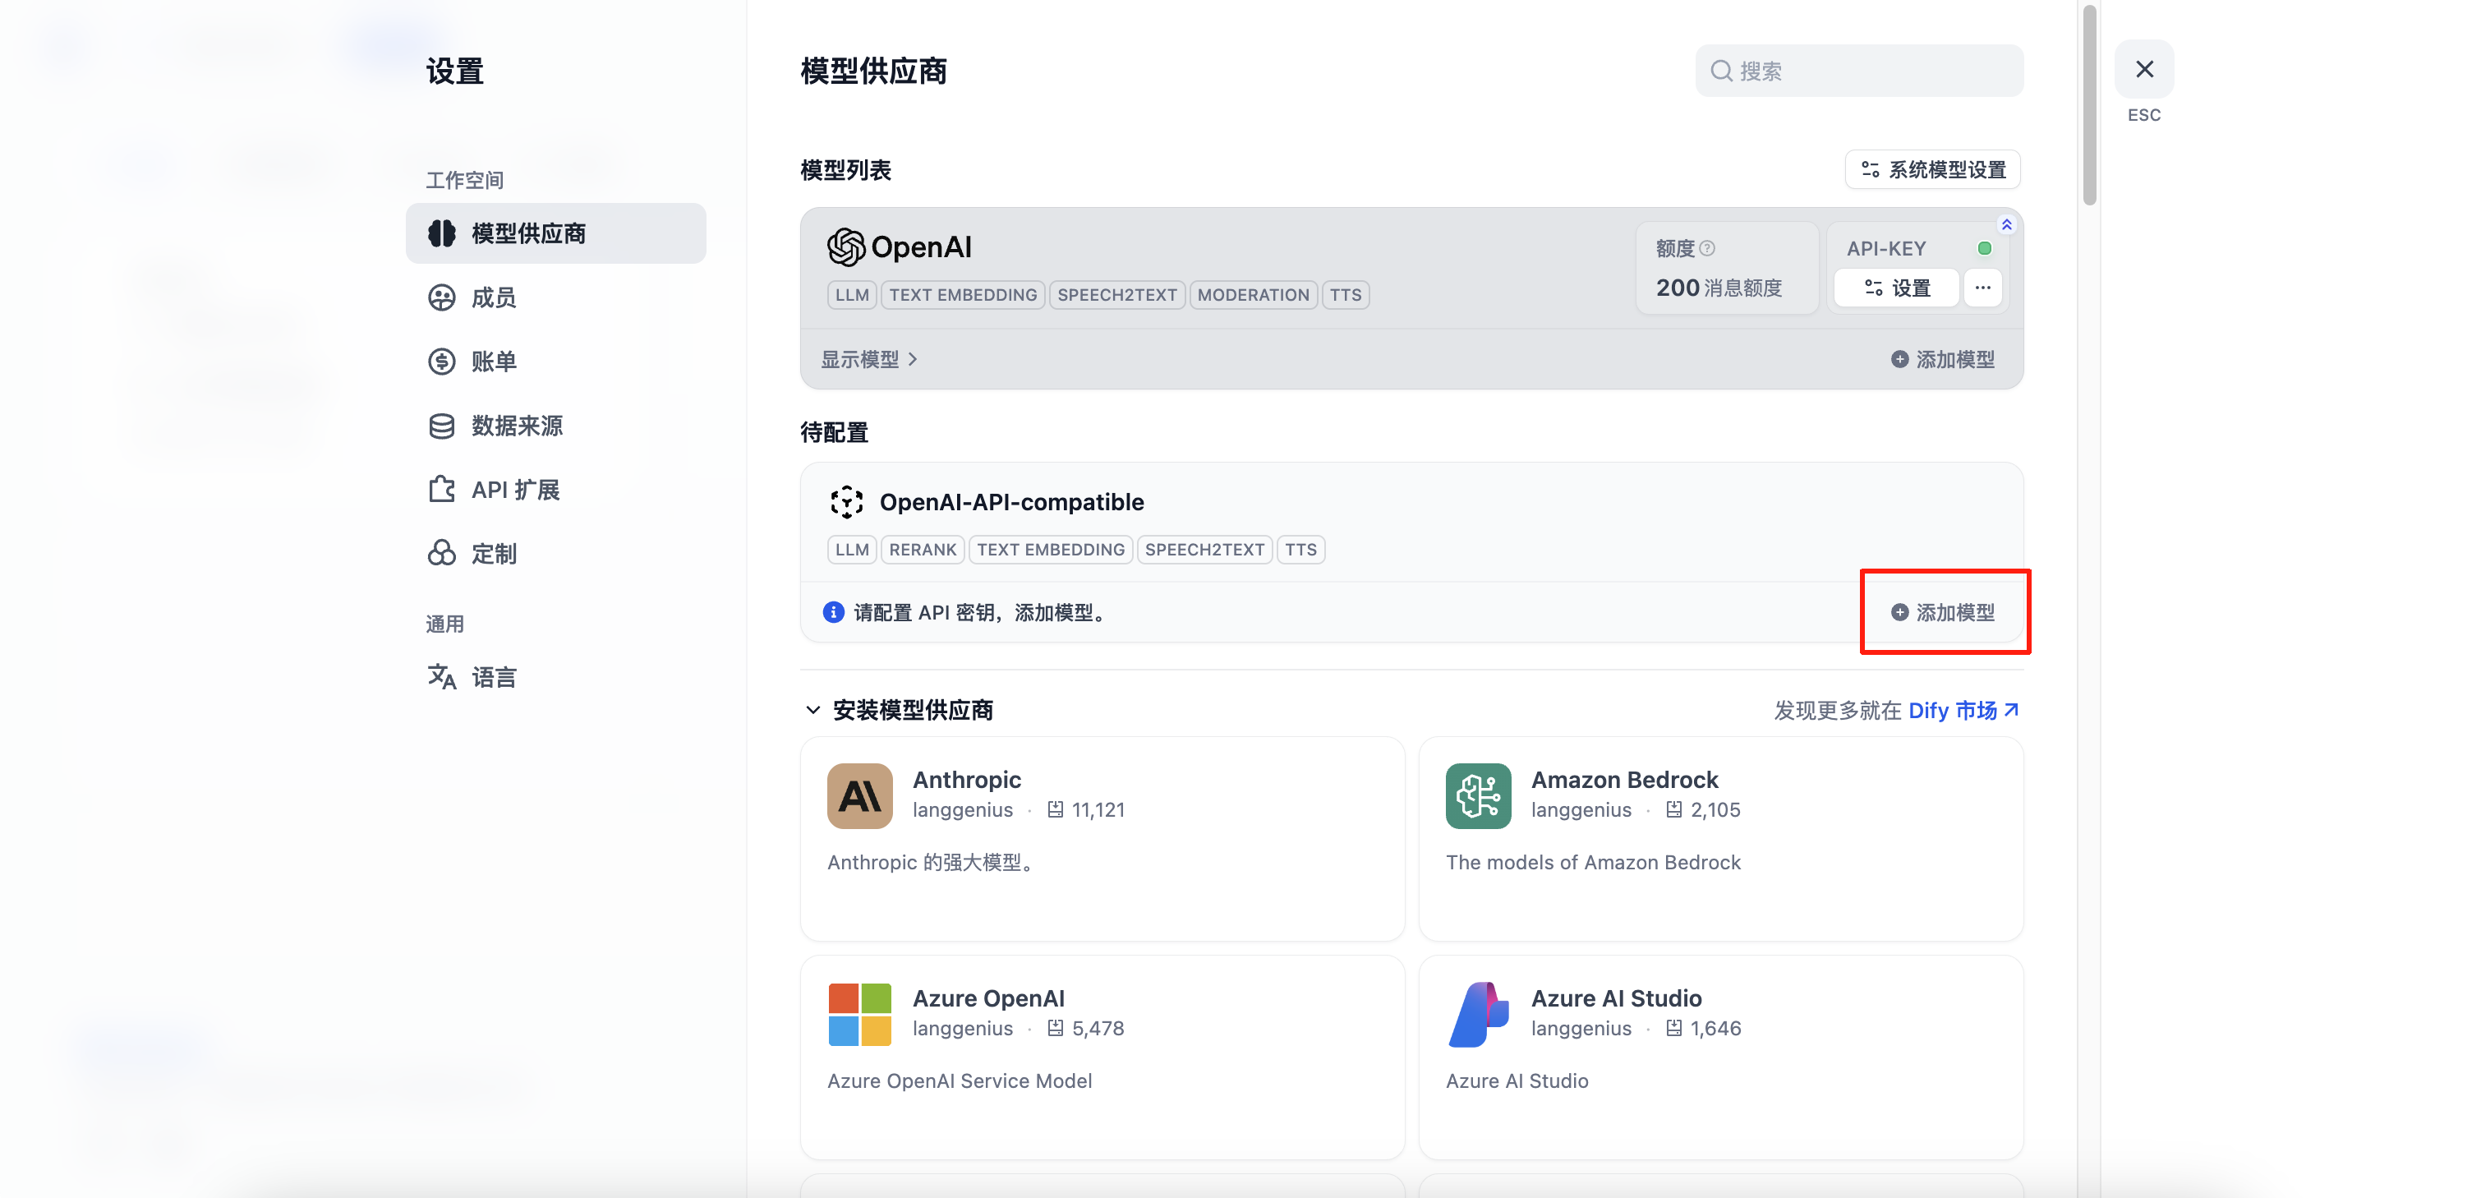Open the API 扩展 settings tab
2481x1198 pixels.
click(x=514, y=491)
